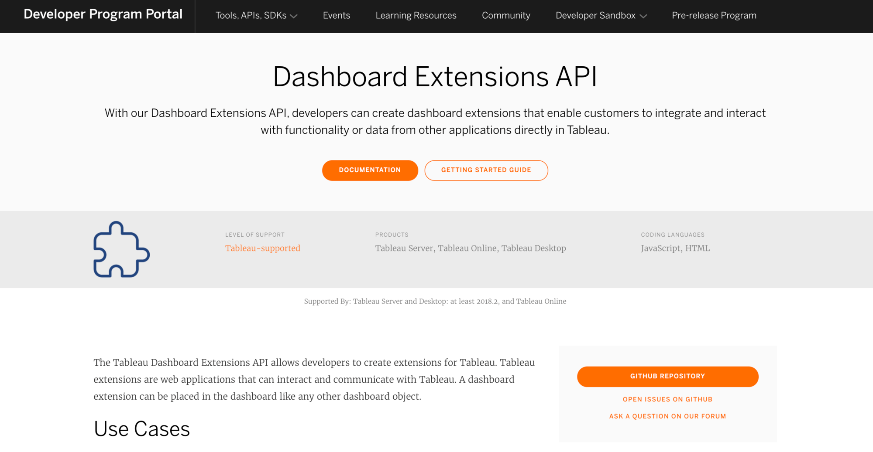Go to the Events page
873x452 pixels.
(x=336, y=16)
